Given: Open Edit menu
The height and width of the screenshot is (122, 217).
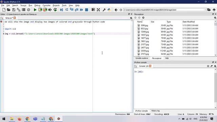Looking at the screenshot, I should tap(8, 5).
